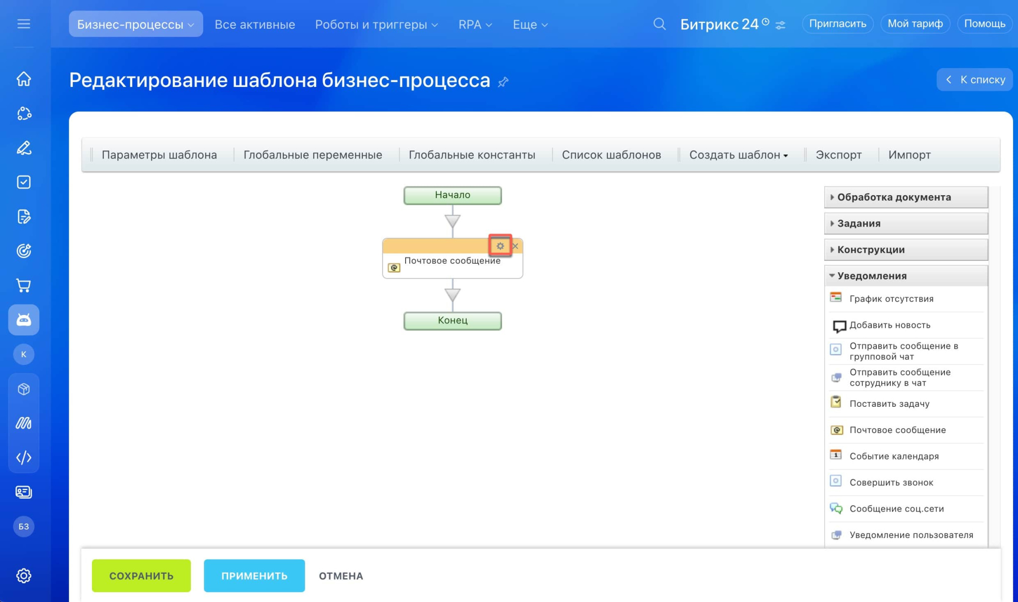Expand the Конструкции section
The height and width of the screenshot is (602, 1018).
pos(906,250)
